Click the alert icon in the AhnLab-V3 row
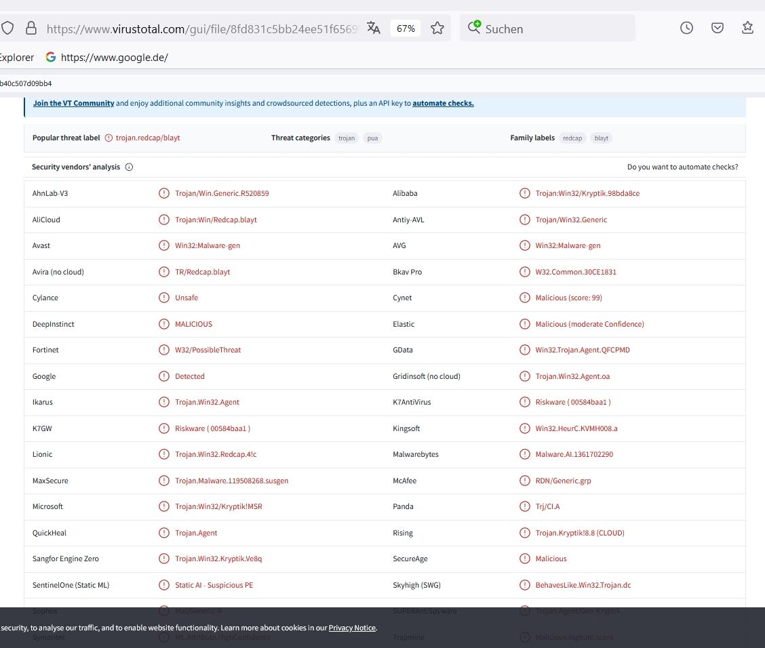The height and width of the screenshot is (648, 765). [x=164, y=193]
